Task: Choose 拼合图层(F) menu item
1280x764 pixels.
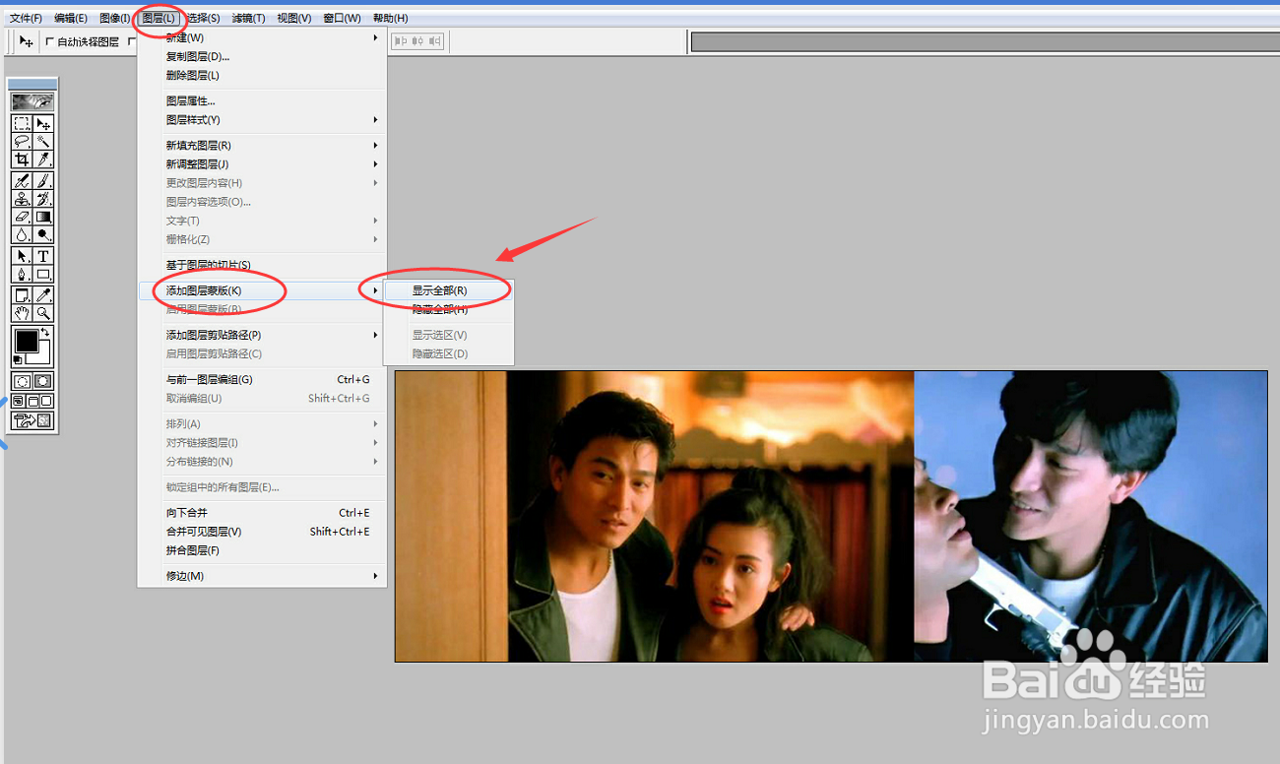Action: click(262, 550)
